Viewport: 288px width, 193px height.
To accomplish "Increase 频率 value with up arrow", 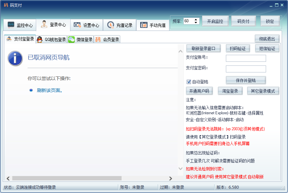I will click(x=196, y=20).
